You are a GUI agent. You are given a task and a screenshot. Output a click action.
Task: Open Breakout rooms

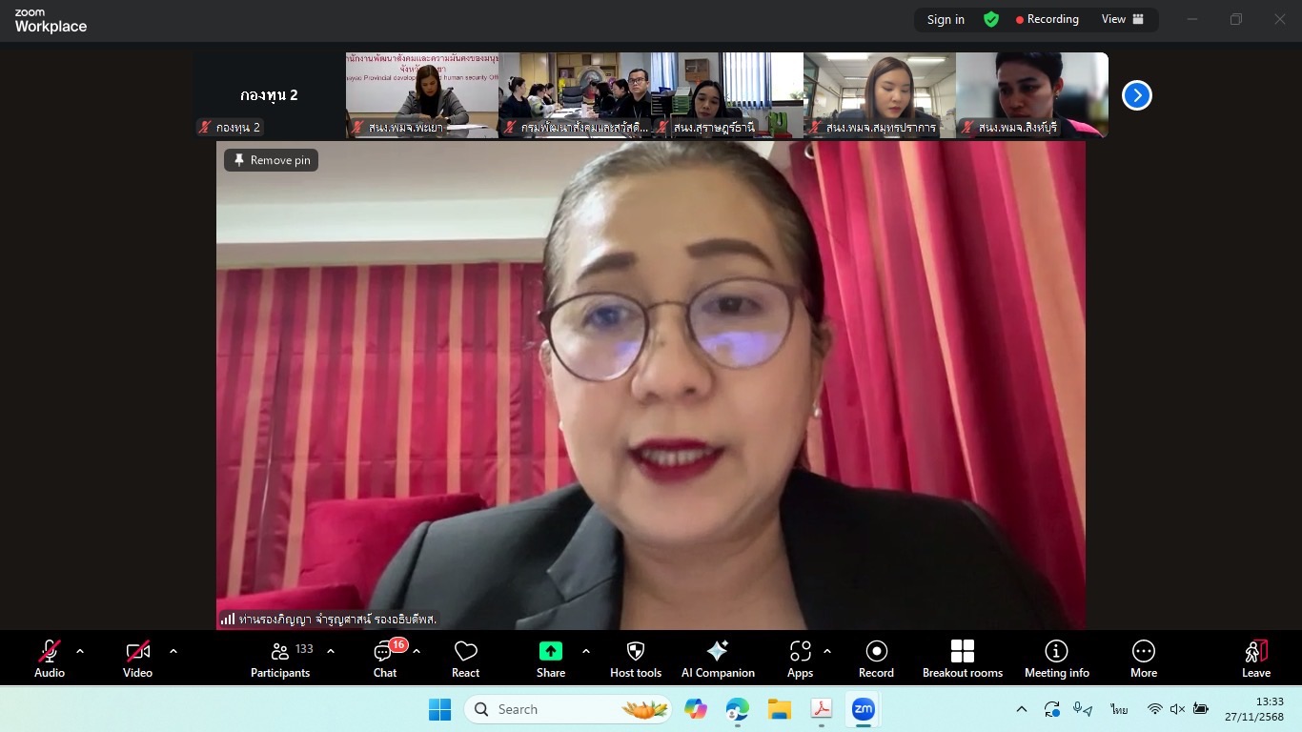[x=962, y=659]
